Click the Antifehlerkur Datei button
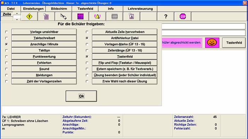The height and width of the screenshot is (139, 248). [125, 38]
